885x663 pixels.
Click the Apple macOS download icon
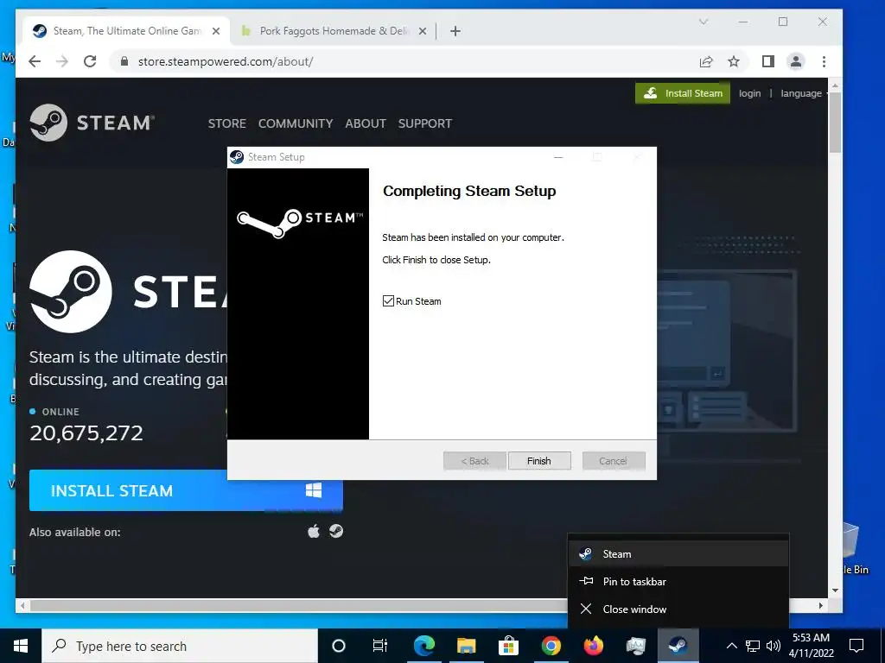click(314, 531)
